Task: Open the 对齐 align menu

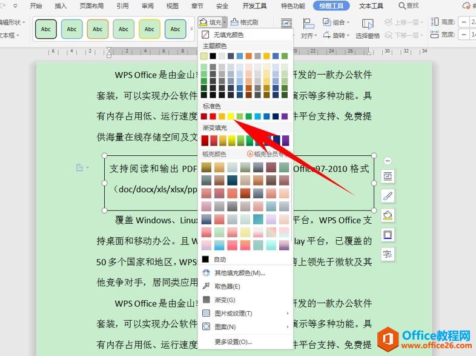Action: click(x=309, y=29)
